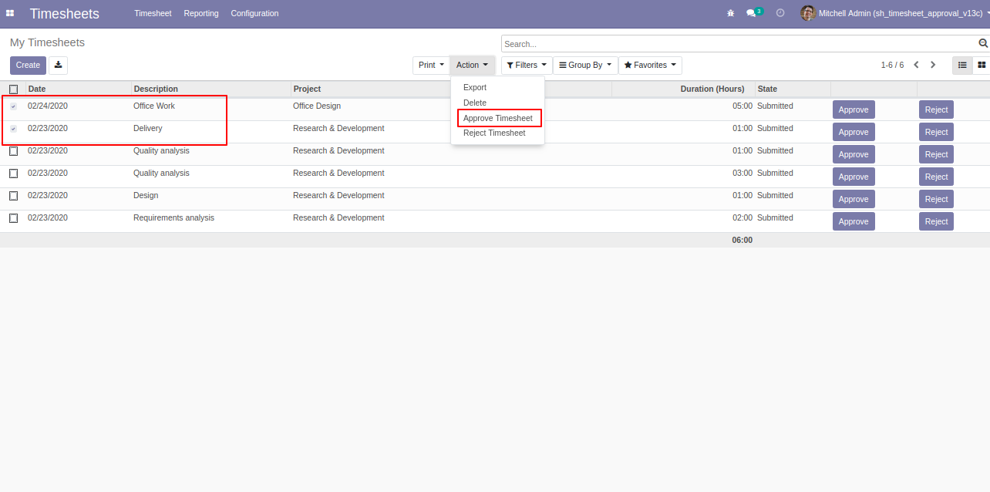Uncheck the Office Work row checkbox

point(13,106)
